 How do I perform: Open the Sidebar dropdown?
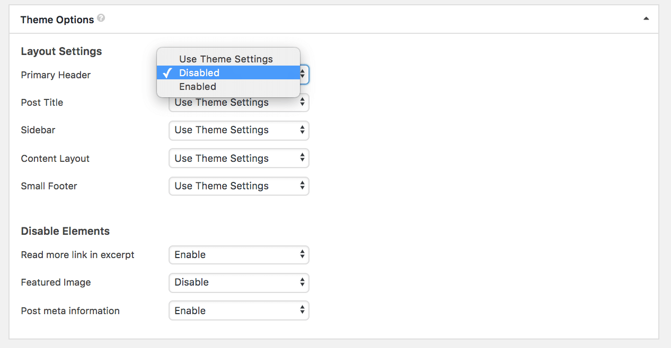coord(239,130)
